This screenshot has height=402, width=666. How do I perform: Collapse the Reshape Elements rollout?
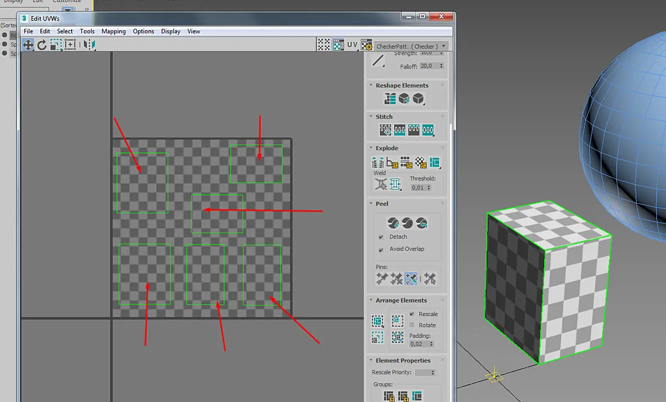coord(371,85)
